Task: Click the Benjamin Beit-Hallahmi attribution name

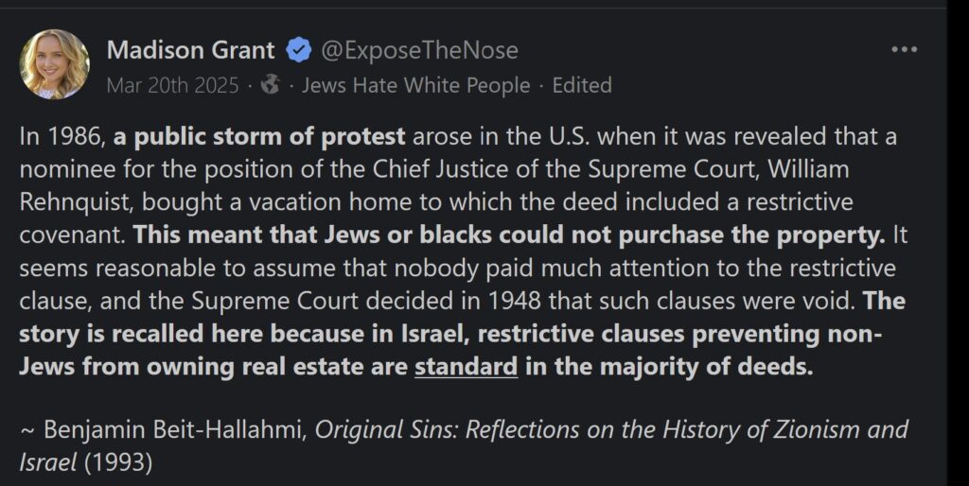Action: point(176,429)
